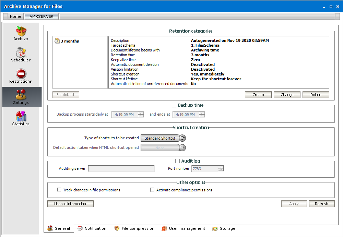Switch to the Notification tab
The image size is (343, 237).
click(92, 228)
